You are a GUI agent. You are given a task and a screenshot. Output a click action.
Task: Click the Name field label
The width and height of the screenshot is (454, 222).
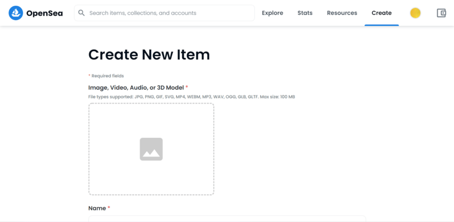(x=97, y=208)
